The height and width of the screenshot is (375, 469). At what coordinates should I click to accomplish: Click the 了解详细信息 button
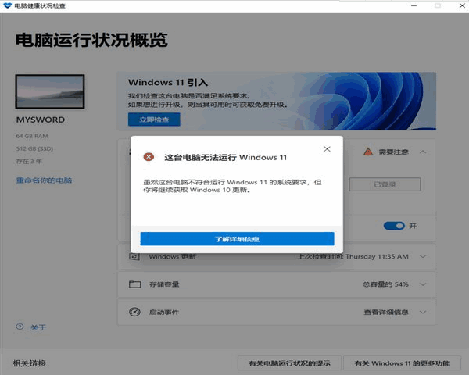tap(237, 239)
